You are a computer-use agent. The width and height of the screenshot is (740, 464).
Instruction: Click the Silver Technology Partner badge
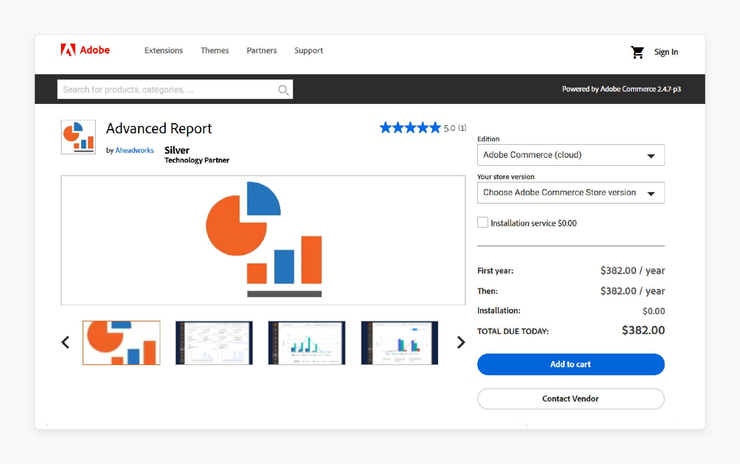[x=197, y=155]
